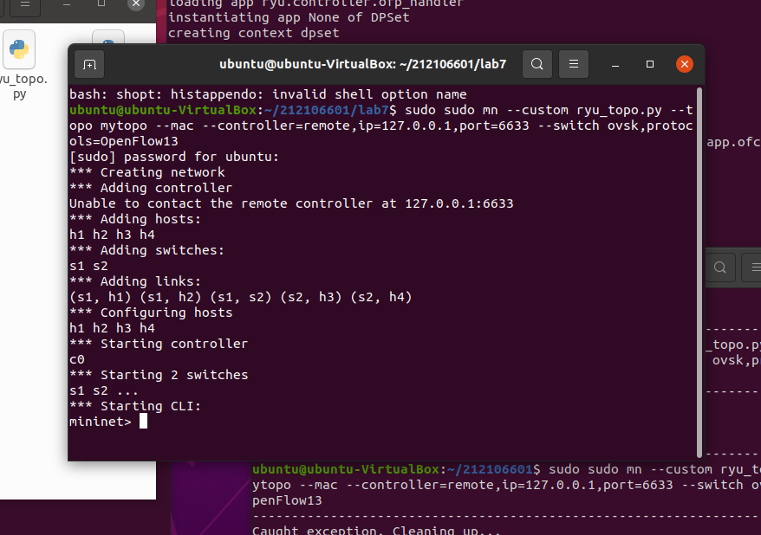Minimize the lab7 terminal window

(615, 64)
